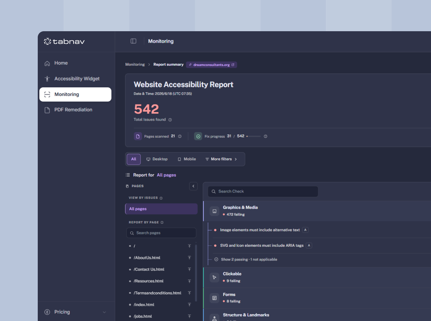This screenshot has width=431, height=321.
Task: Click the Date & Time line
Action: pos(163,94)
